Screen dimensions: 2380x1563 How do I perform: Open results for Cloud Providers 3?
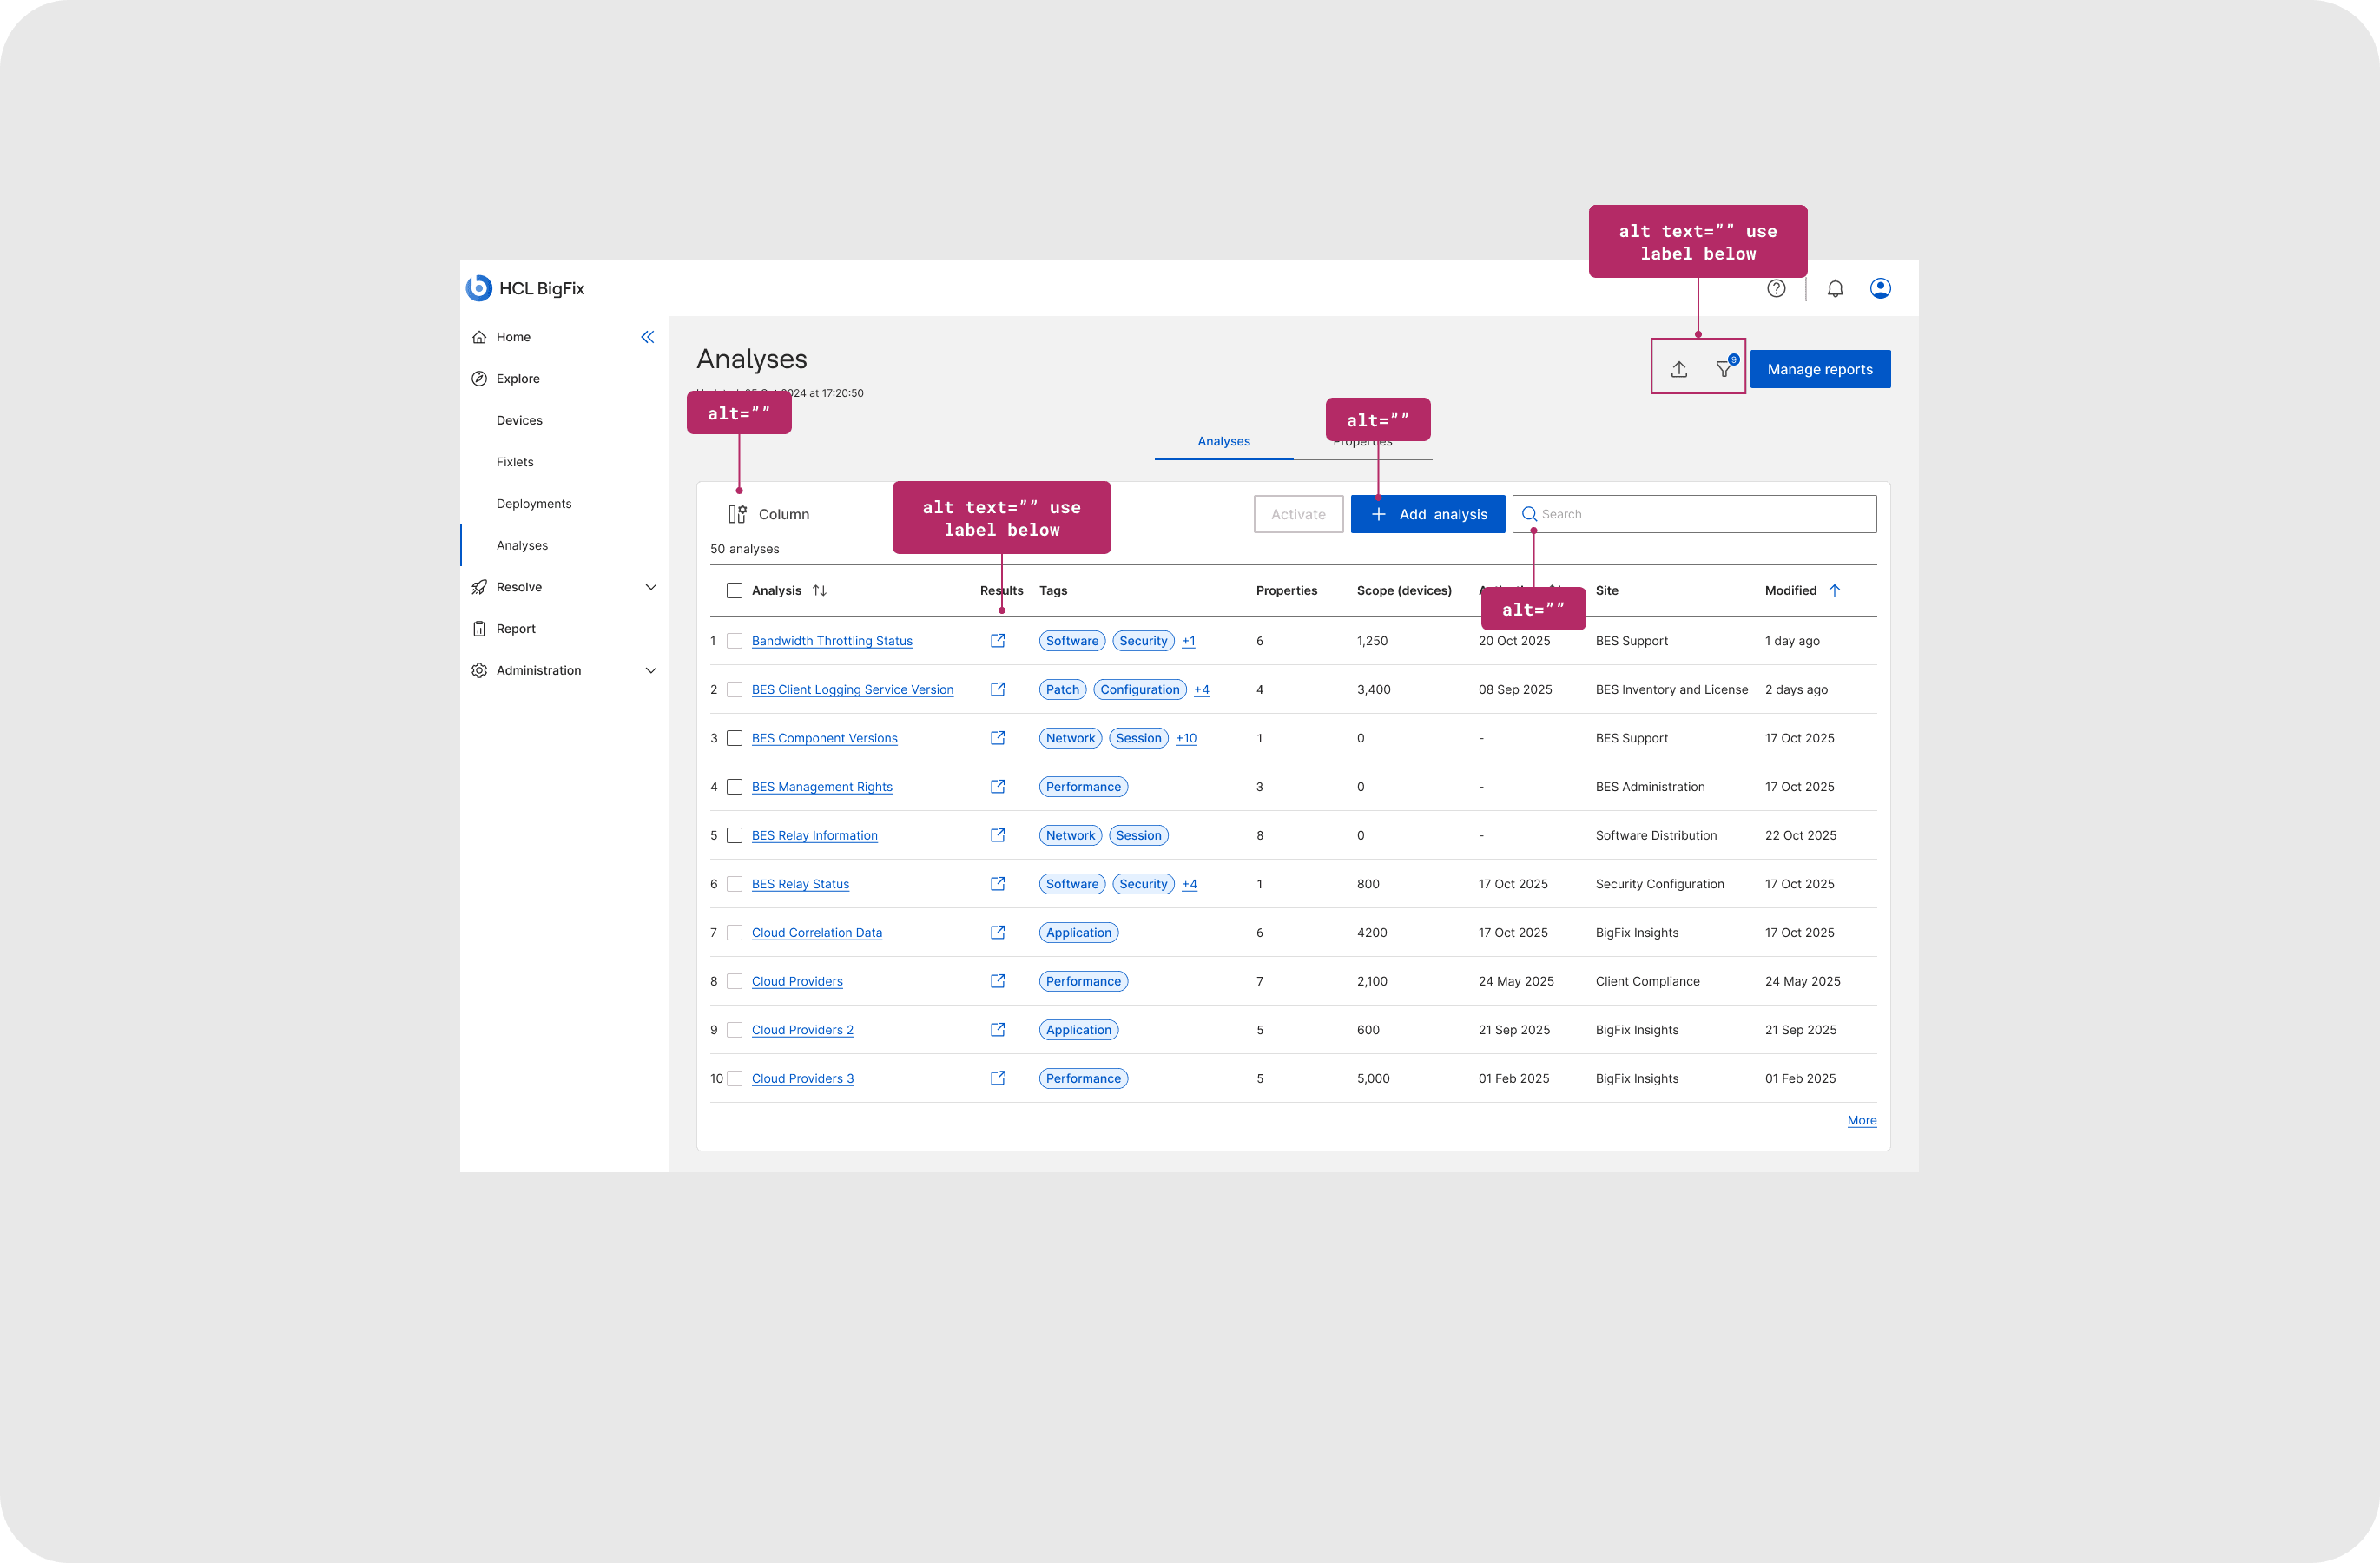pos(997,1078)
